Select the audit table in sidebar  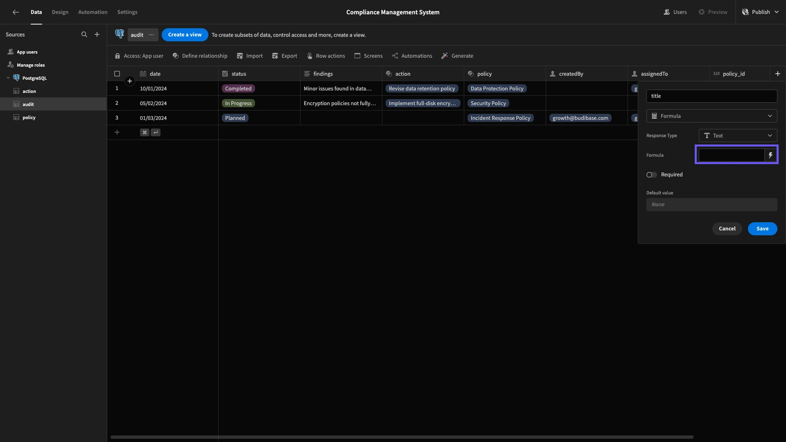click(53, 104)
